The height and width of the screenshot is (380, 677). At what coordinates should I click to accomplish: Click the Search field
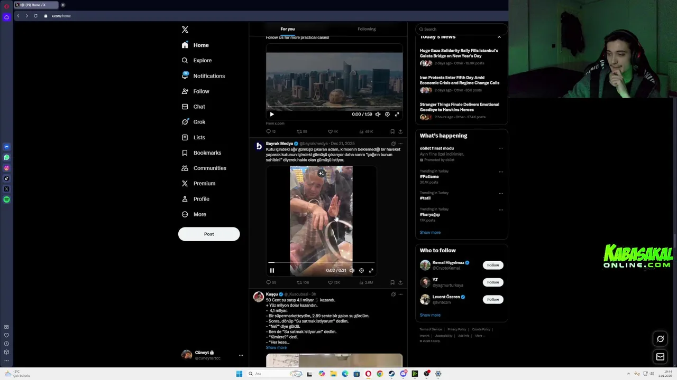point(462,29)
